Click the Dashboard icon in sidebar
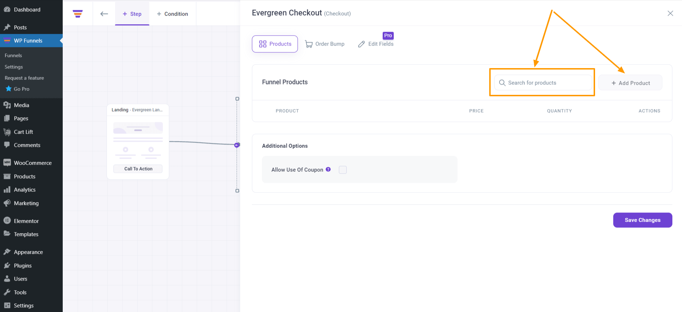Image resolution: width=682 pixels, height=312 pixels. (7, 9)
